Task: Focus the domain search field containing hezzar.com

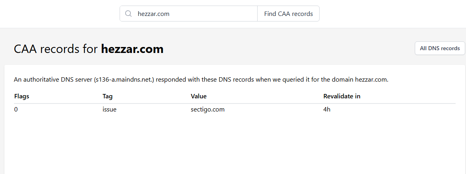Action: coord(192,14)
